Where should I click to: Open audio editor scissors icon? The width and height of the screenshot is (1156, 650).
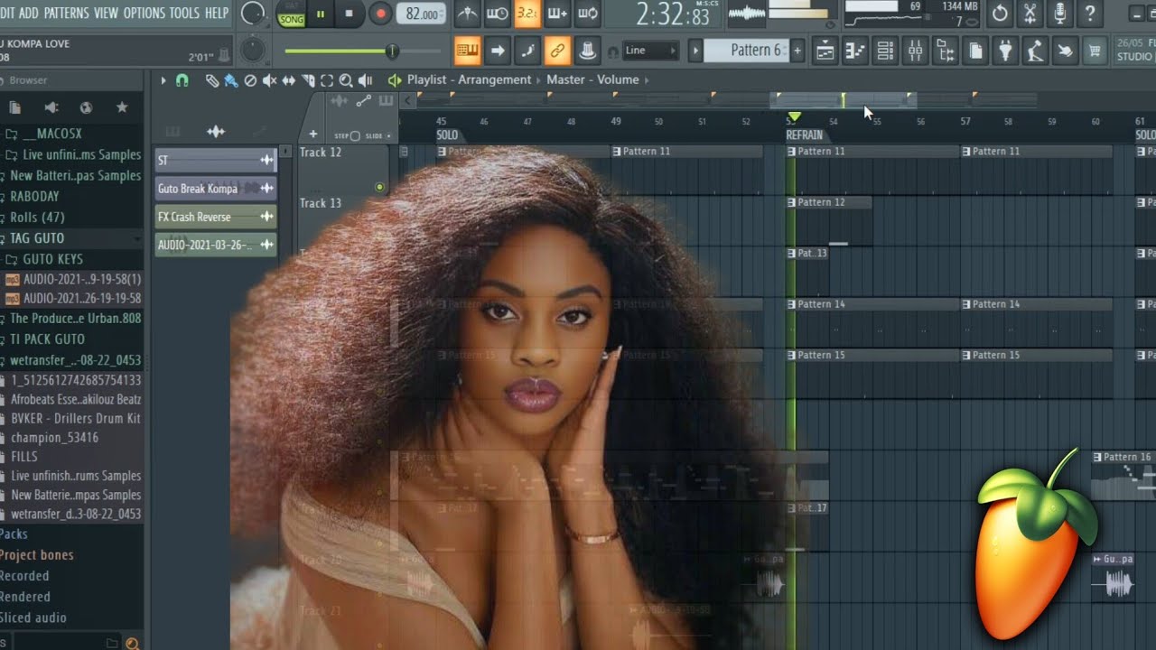[x=1030, y=14]
